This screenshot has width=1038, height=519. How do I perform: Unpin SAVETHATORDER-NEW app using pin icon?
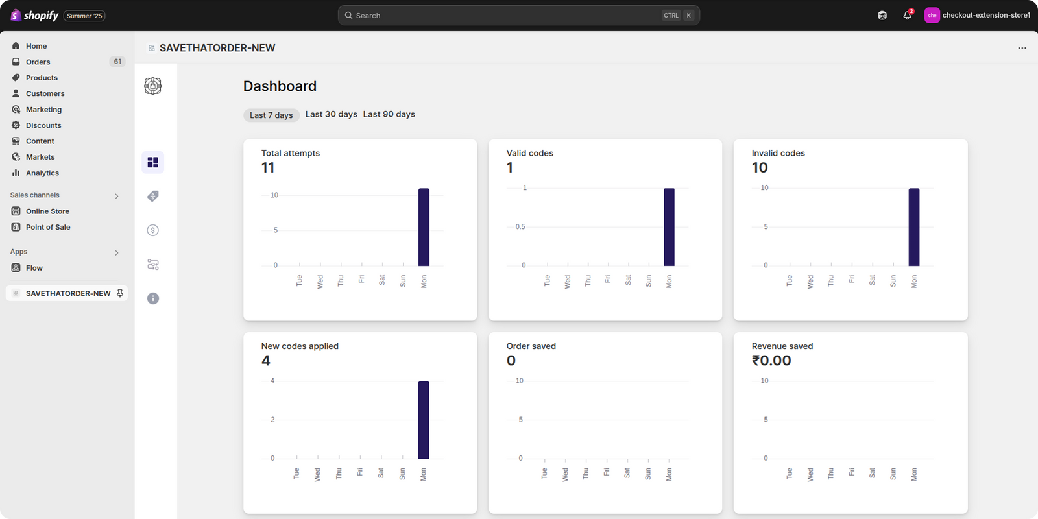point(120,293)
